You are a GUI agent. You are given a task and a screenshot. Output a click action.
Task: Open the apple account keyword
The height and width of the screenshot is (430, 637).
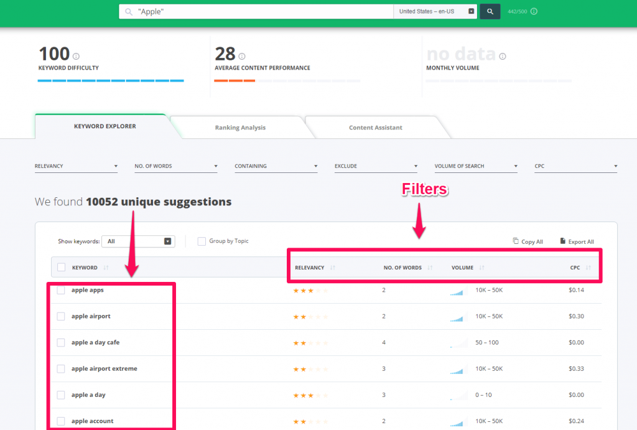click(x=92, y=421)
